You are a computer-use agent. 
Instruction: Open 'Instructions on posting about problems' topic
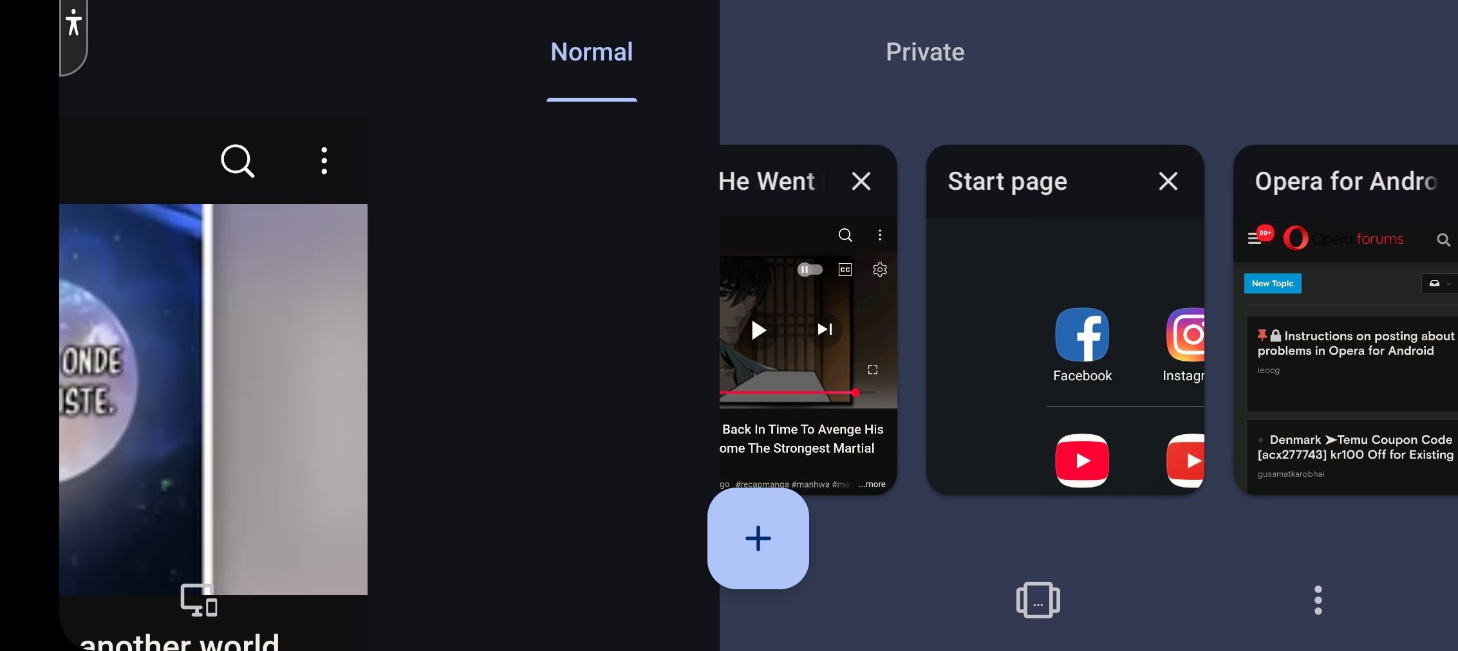(x=1356, y=344)
